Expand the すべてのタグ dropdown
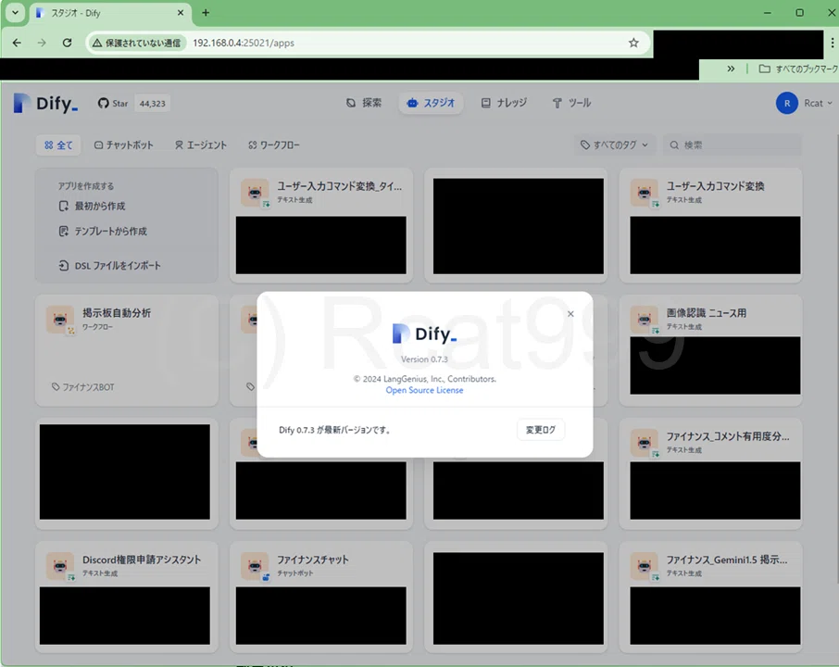Screen dimensions: 839x667 (x=615, y=145)
